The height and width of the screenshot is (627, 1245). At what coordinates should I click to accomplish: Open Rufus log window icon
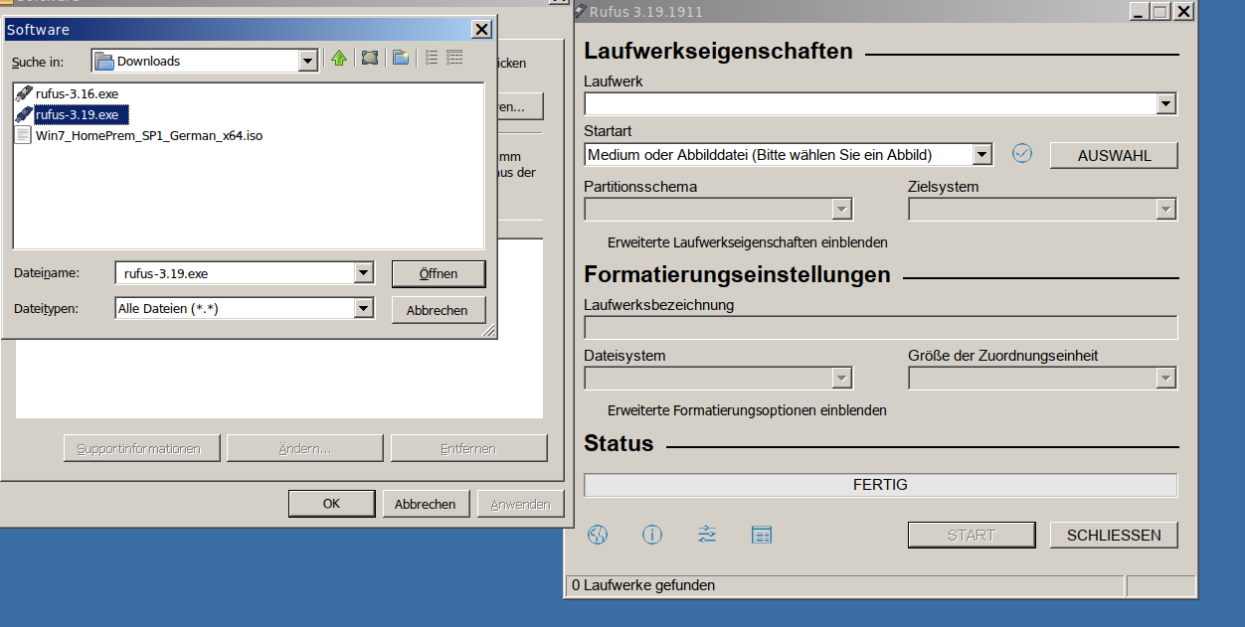pos(762,535)
